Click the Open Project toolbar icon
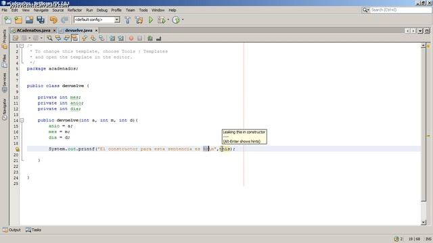This screenshot has height=243, width=433. coord(29,20)
